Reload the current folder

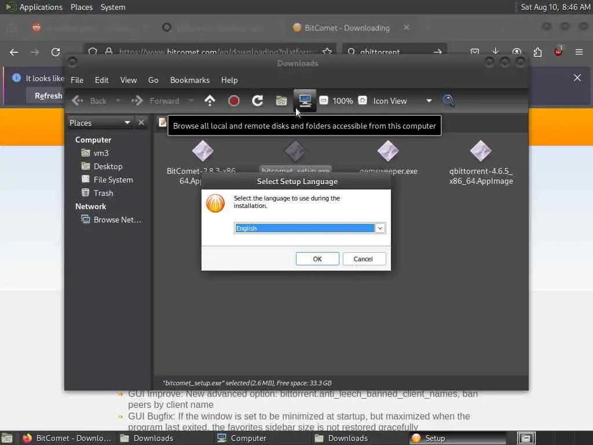coord(258,101)
